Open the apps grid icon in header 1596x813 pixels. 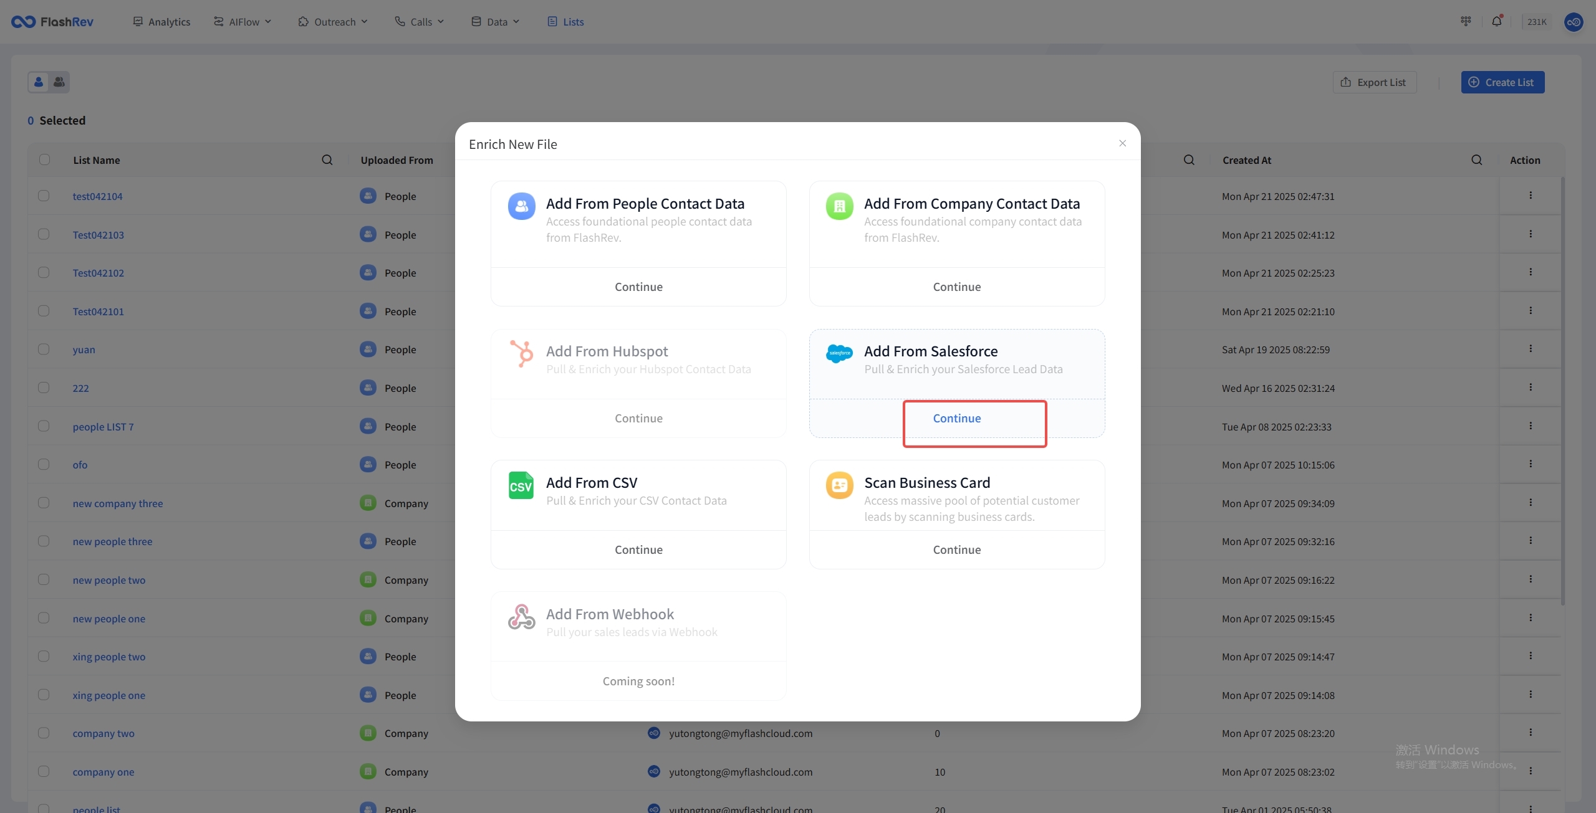coord(1466,21)
